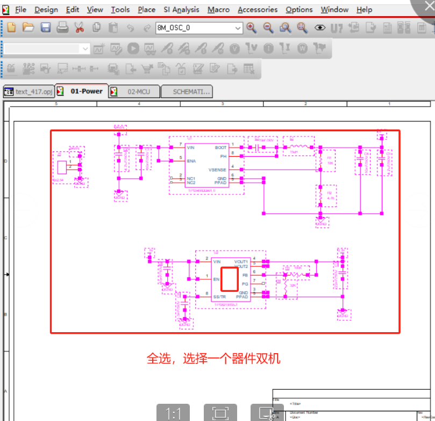Image resolution: width=435 pixels, height=421 pixels.
Task: Zoom in on schematic
Action: pos(251,28)
